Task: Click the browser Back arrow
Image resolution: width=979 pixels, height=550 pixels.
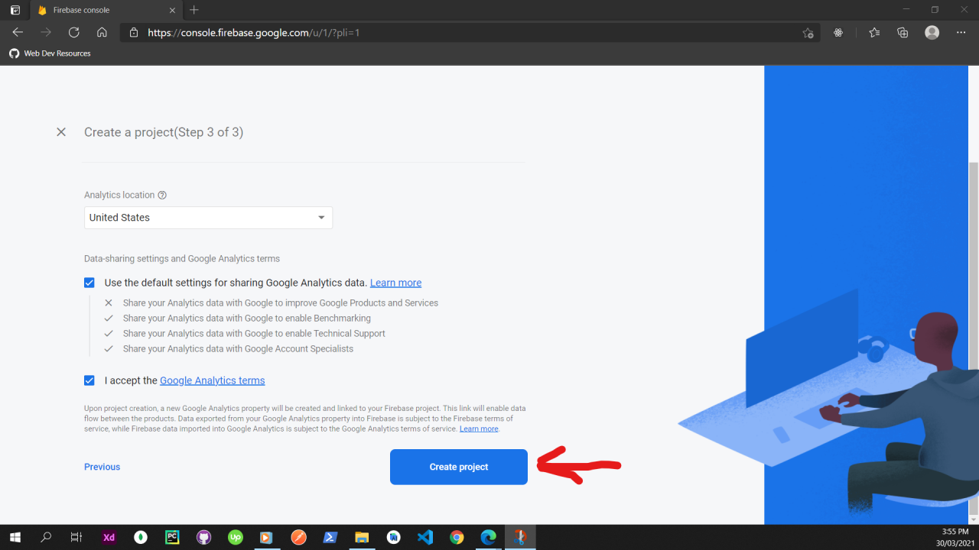Action: 18,33
